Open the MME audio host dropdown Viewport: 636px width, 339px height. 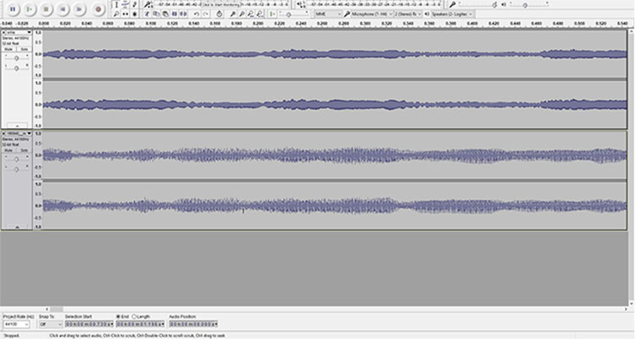(x=328, y=14)
